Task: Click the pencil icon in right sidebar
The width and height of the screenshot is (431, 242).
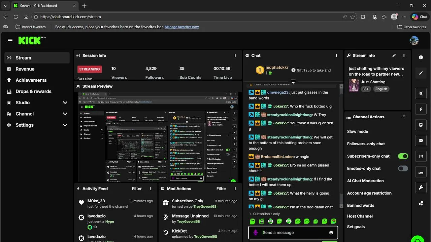Action: point(421,73)
